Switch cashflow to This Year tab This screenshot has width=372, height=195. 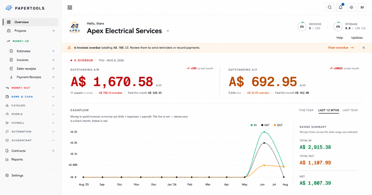[x=306, y=110]
